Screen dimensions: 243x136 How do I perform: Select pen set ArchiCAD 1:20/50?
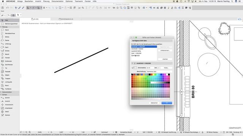point(144,49)
